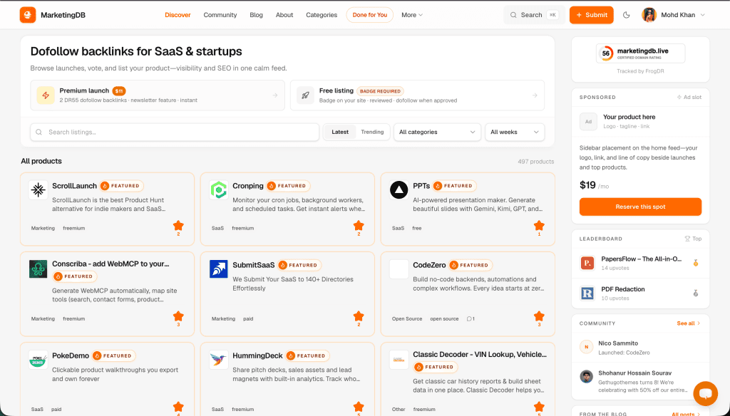
Task: Open the Community menu item
Action: click(220, 14)
